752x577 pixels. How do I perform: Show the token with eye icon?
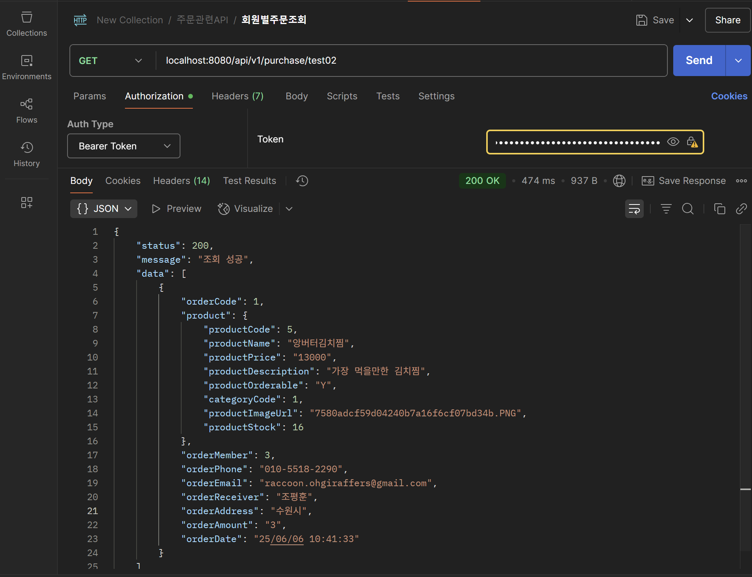[x=673, y=142]
